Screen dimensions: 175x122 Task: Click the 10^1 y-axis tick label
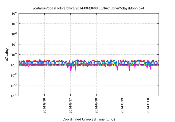(14, 44)
